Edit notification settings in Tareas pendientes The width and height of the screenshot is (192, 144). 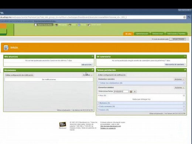pyautogui.click(x=112, y=75)
